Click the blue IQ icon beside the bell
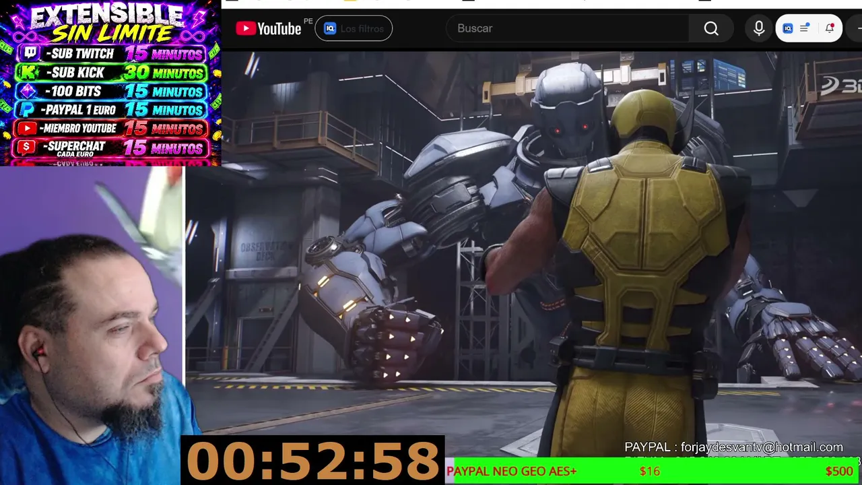This screenshot has width=862, height=485. coord(787,28)
